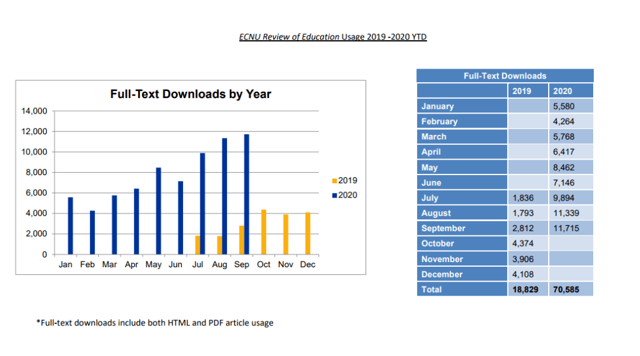Screen dimensions: 640x356
Task: Select the 12,000 y-axis label
Action: (34, 131)
